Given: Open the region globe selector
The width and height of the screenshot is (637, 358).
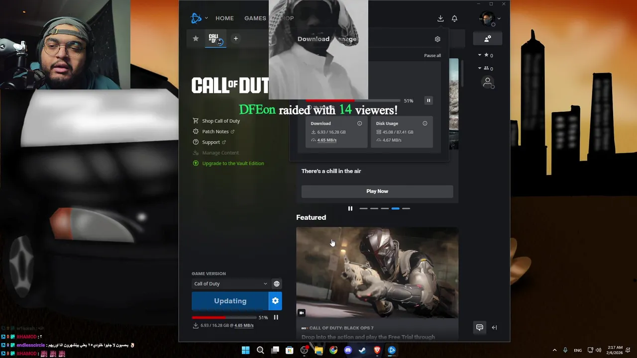Looking at the screenshot, I should 277,284.
